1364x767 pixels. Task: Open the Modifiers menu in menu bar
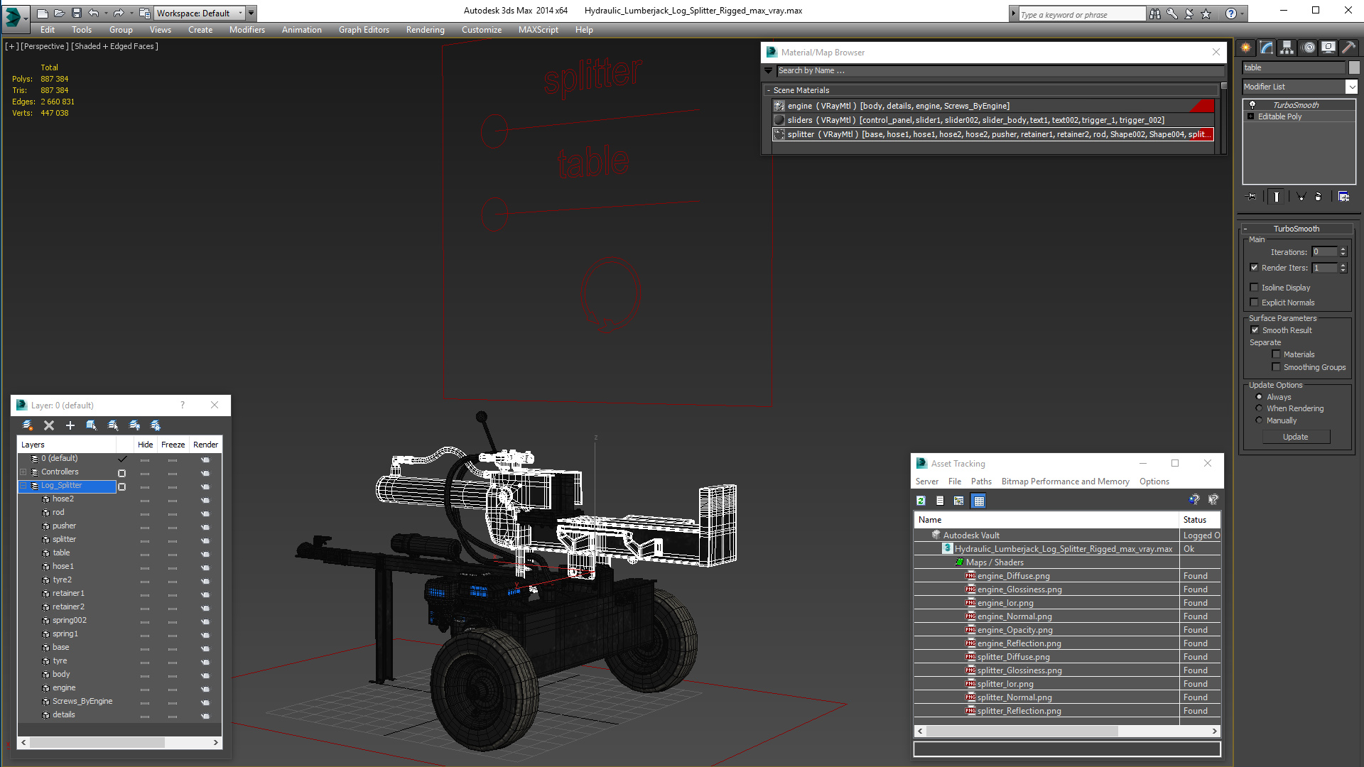pos(247,29)
